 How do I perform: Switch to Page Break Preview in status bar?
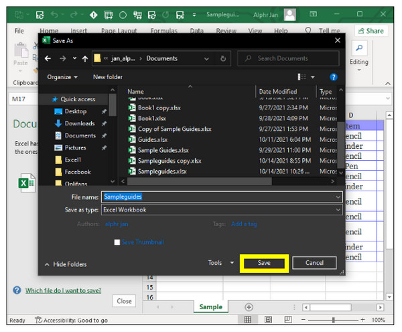tap(288, 320)
